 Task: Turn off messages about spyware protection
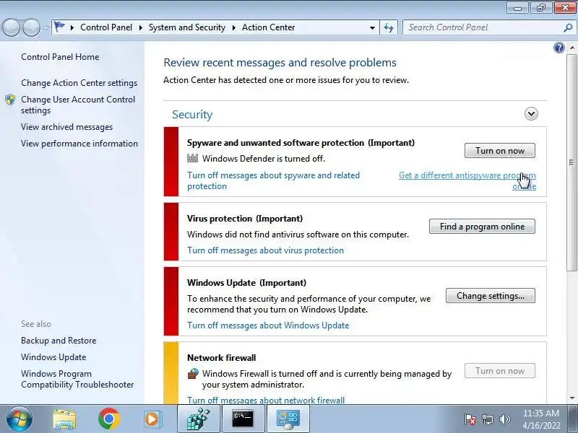click(x=273, y=181)
